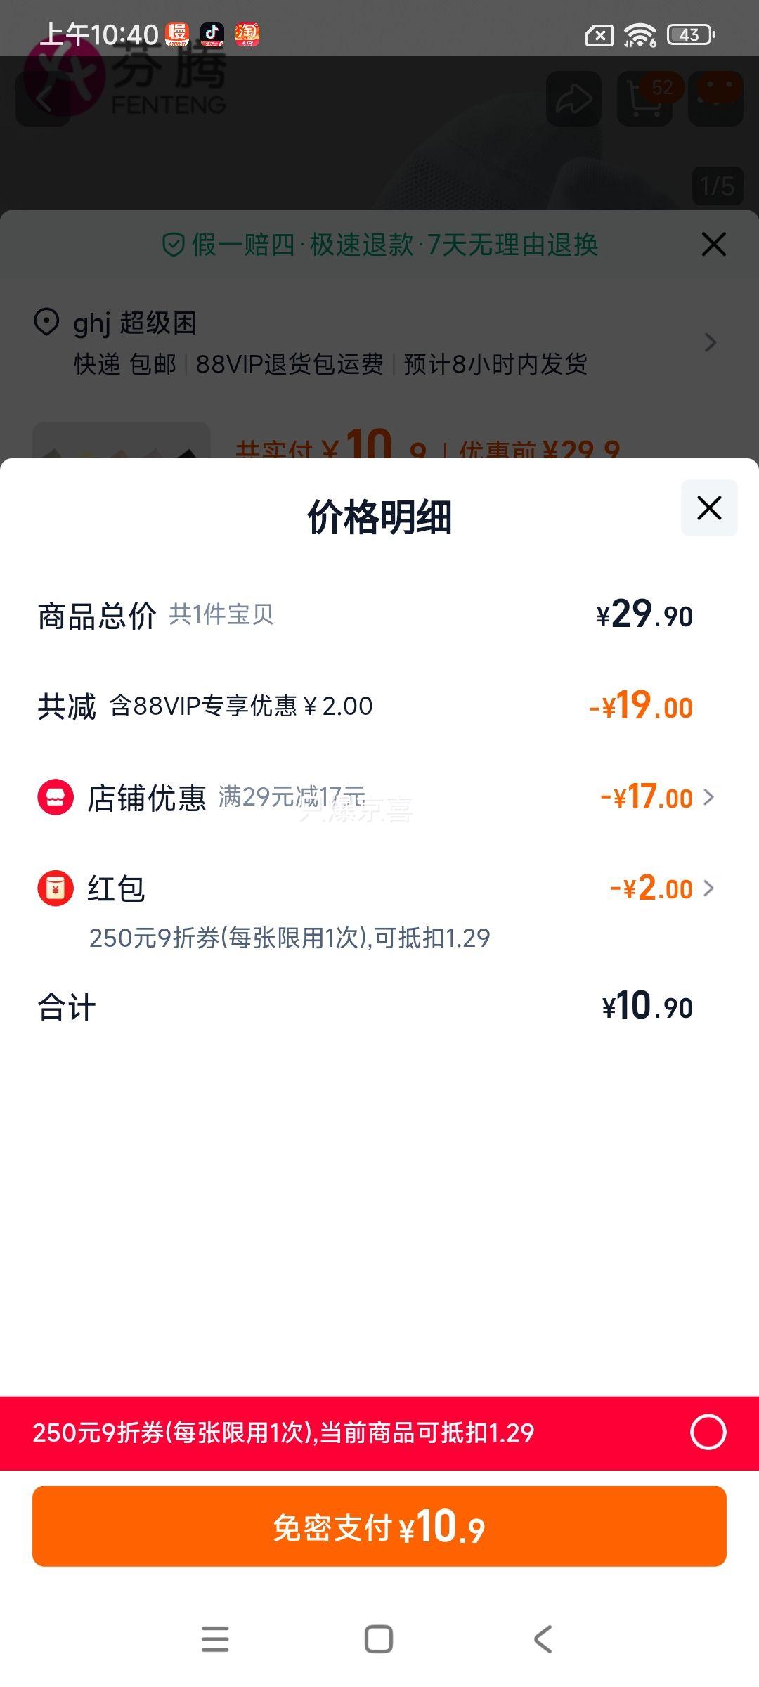Select the 250元9折券 coupon radio circle
Viewport: 759px width, 1687px height.
(708, 1433)
